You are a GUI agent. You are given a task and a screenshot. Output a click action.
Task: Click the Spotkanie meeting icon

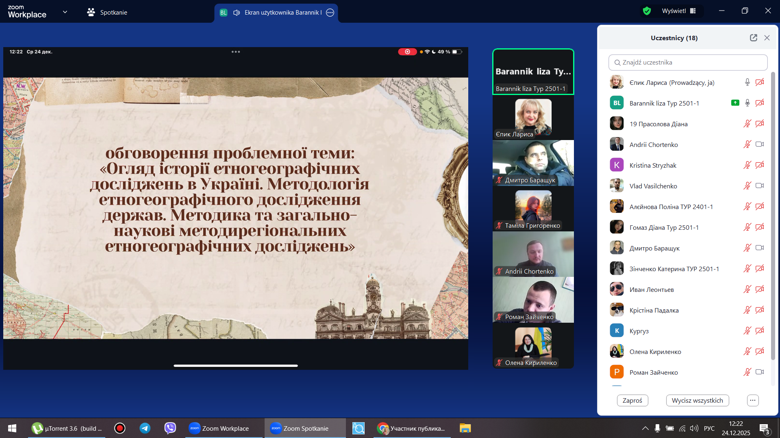(x=91, y=12)
